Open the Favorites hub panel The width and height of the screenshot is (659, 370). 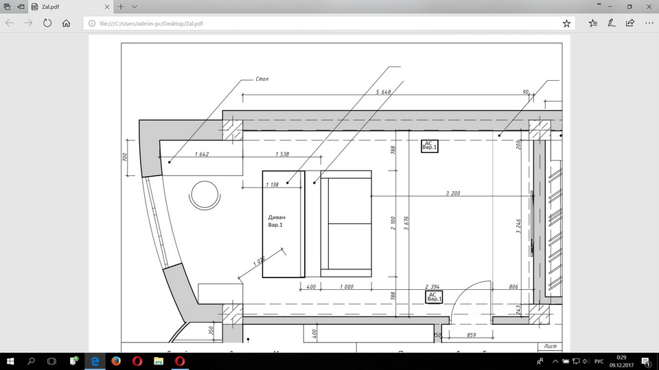[593, 23]
